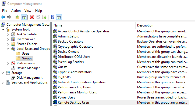This screenshot has height=106, width=195.
Task: Click the Task Scheduler clock icon
Action: coord(13,34)
